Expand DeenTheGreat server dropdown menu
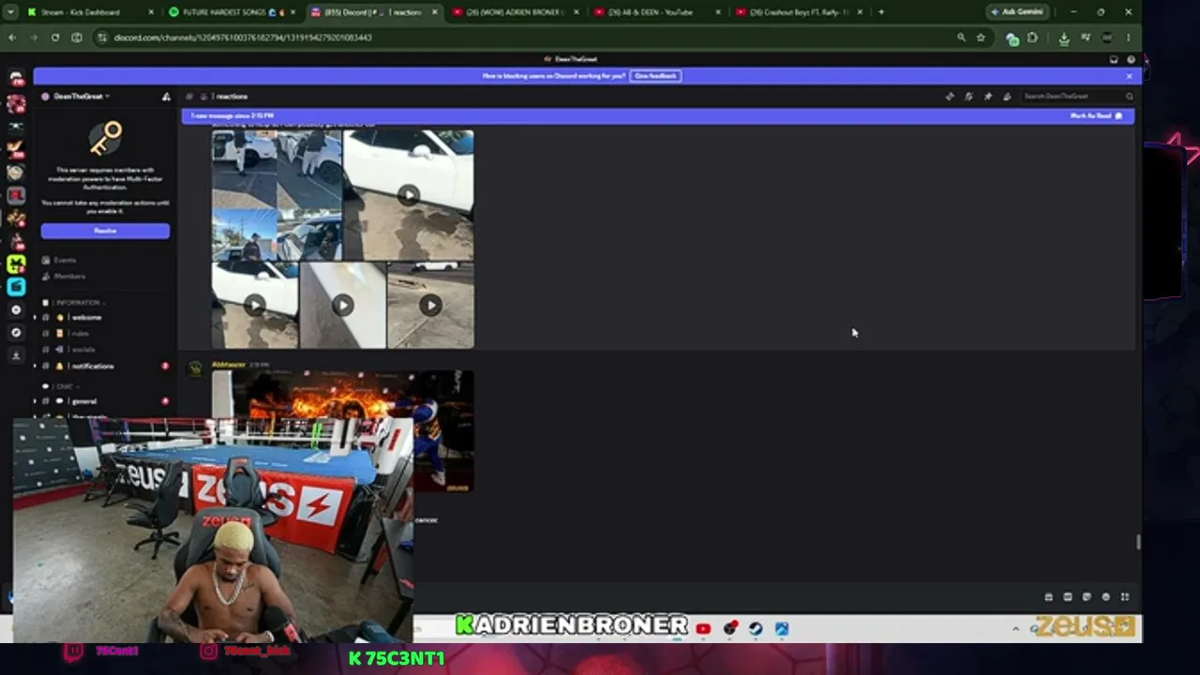This screenshot has height=675, width=1200. click(x=107, y=97)
